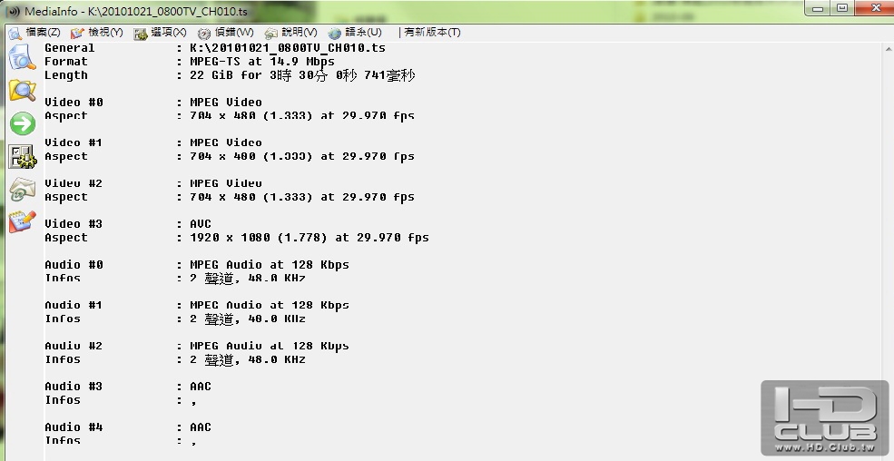Click the options menu icon

coord(141,34)
